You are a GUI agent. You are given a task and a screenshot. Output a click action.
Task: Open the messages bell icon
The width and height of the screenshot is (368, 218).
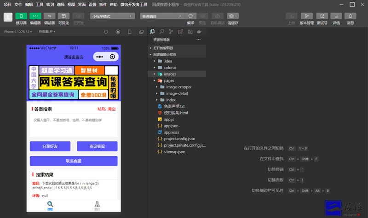[350, 16]
